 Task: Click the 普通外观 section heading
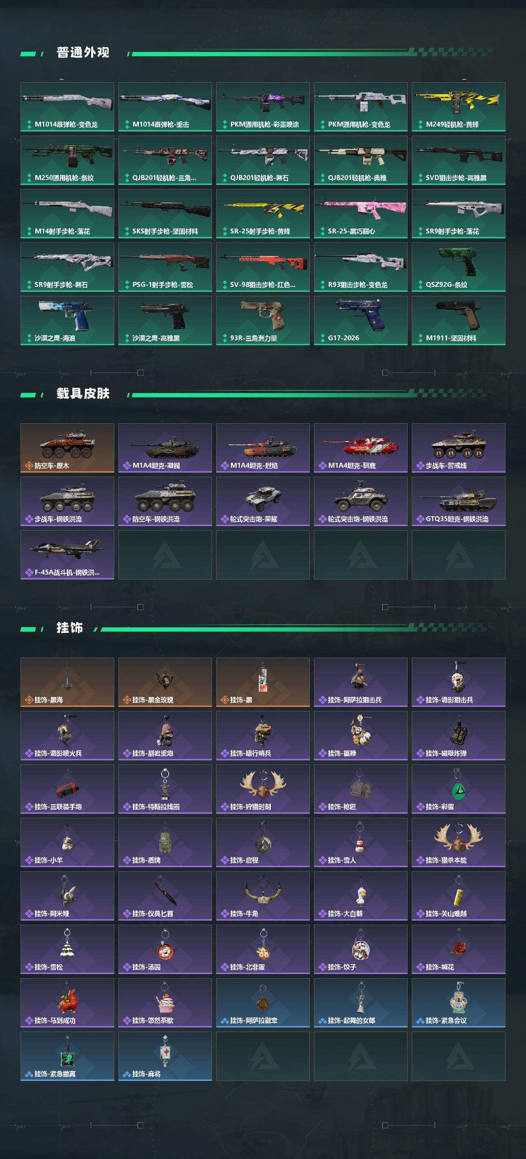pyautogui.click(x=83, y=52)
